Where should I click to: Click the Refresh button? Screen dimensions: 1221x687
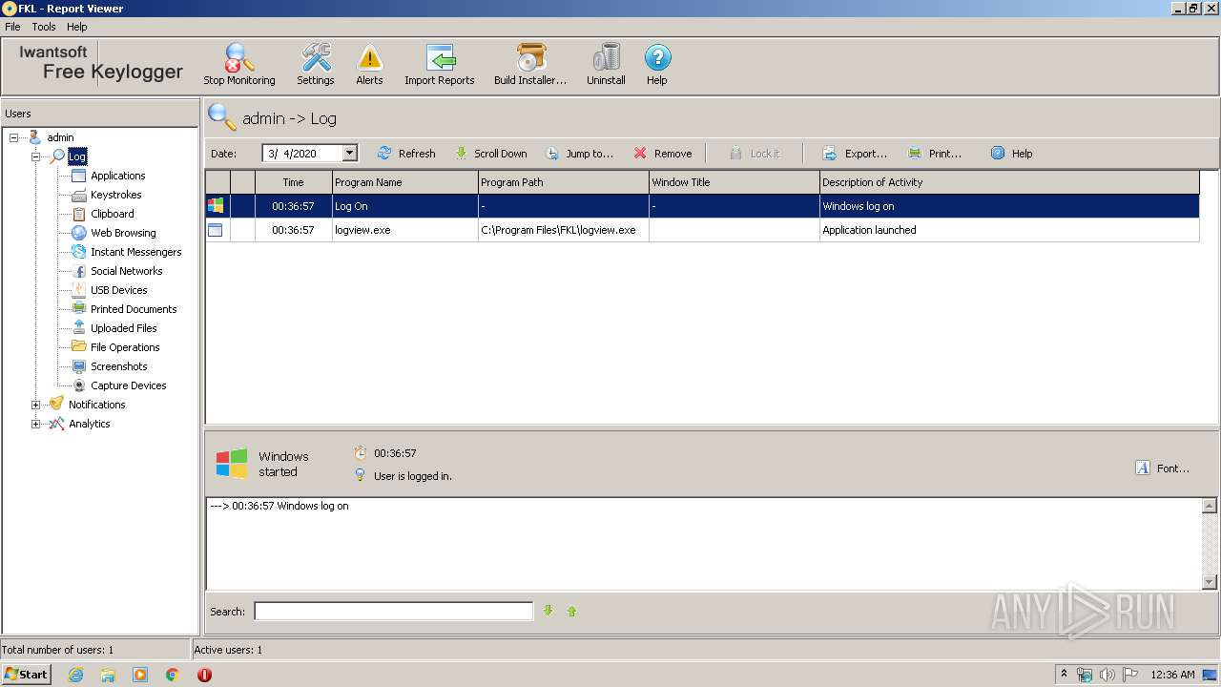coord(406,153)
